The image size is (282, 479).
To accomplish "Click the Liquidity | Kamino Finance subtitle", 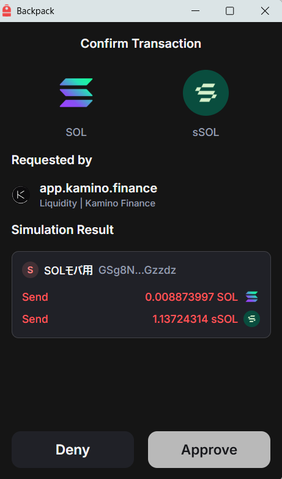I will [97, 203].
